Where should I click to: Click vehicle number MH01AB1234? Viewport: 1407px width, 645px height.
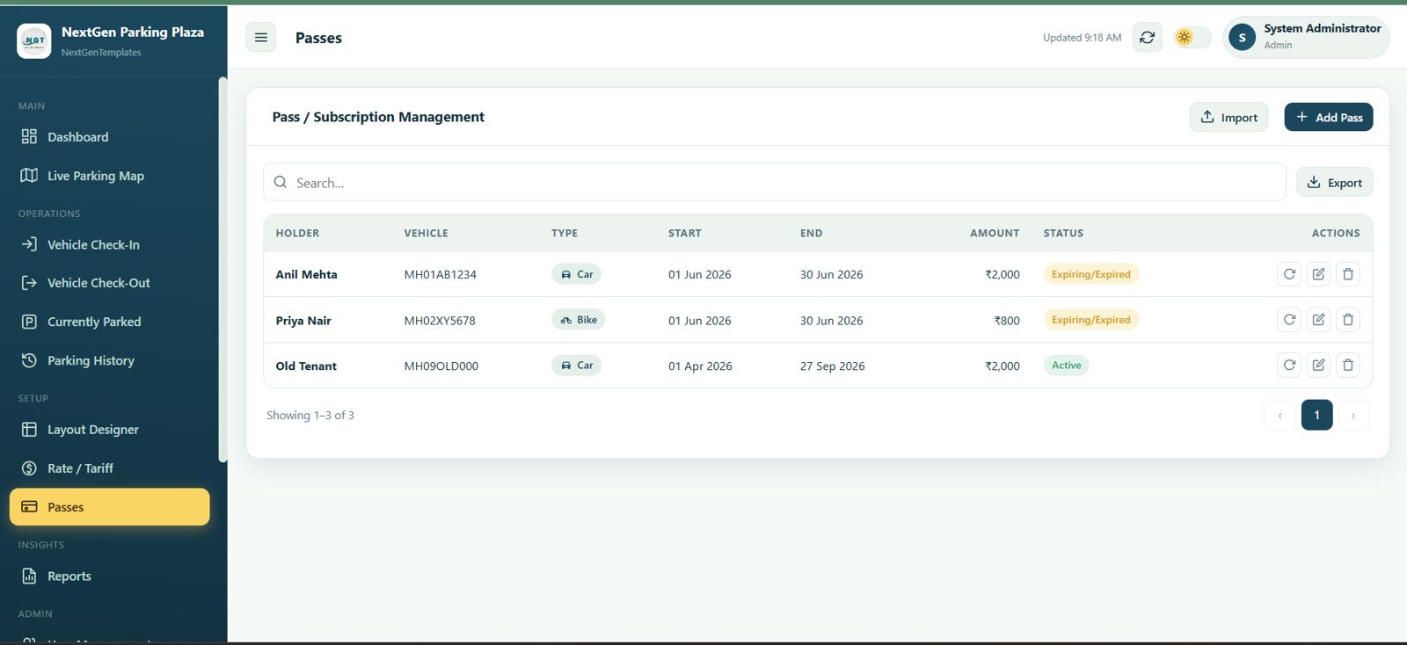(x=440, y=274)
